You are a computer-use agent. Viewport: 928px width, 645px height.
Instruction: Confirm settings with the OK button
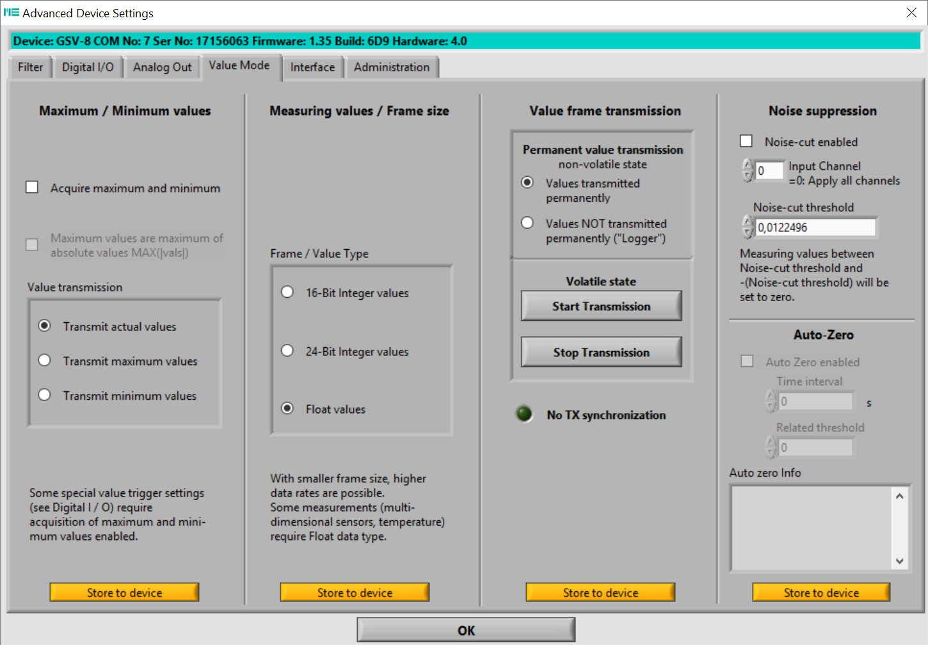pyautogui.click(x=466, y=630)
